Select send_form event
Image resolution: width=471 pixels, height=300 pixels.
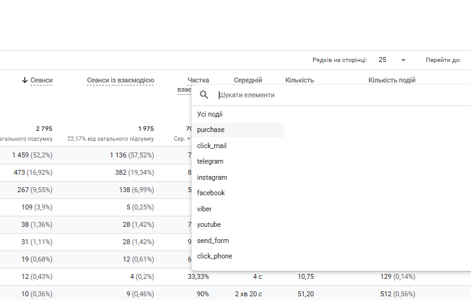(x=213, y=240)
